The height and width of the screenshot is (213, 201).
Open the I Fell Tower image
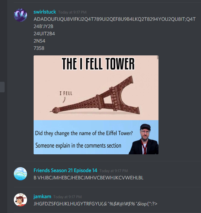coord(96,105)
